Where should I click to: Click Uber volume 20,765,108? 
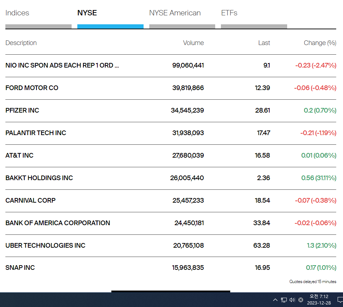tap(188, 245)
